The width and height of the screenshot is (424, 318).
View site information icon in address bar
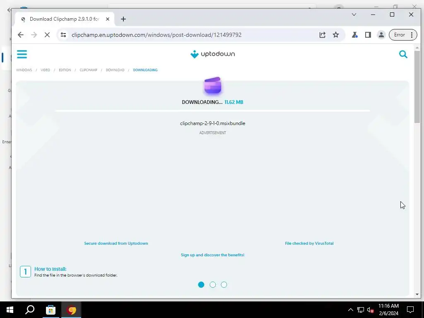click(x=63, y=35)
